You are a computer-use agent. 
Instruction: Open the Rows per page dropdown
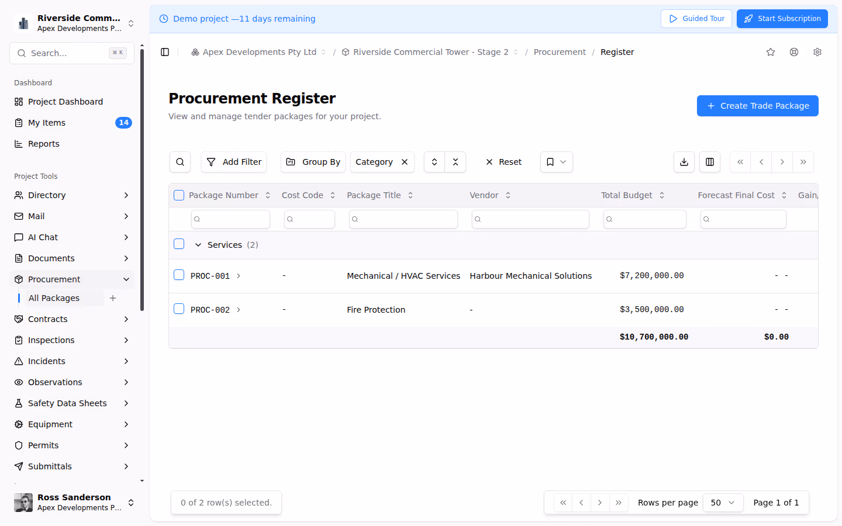[x=723, y=502]
